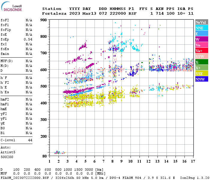
Task: Click the fxI parameter label
Action: click(4, 44)
